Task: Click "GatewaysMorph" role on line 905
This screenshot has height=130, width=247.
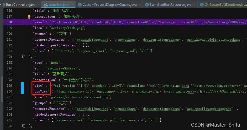Action: point(102,120)
